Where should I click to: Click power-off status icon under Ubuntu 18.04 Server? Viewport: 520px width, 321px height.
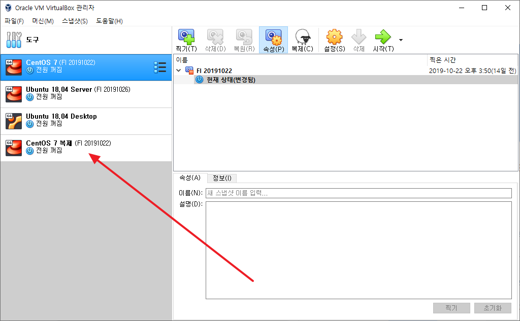click(x=30, y=97)
